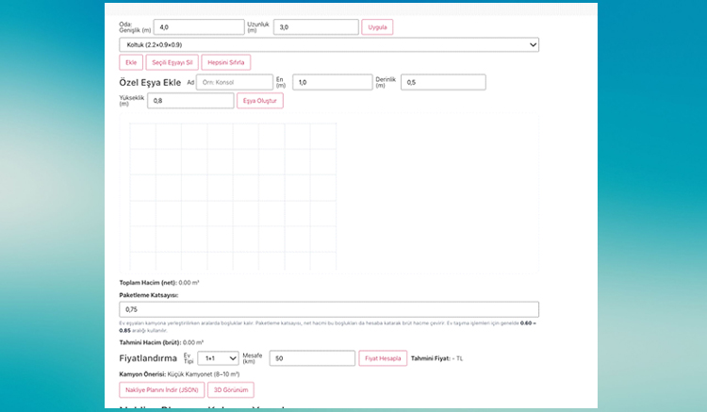The width and height of the screenshot is (707, 412).
Task: Download plan via Nakliye Planını İndir (JSON)
Action: (x=161, y=389)
